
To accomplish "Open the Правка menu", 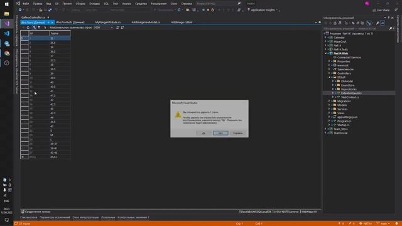I will [x=38, y=4].
